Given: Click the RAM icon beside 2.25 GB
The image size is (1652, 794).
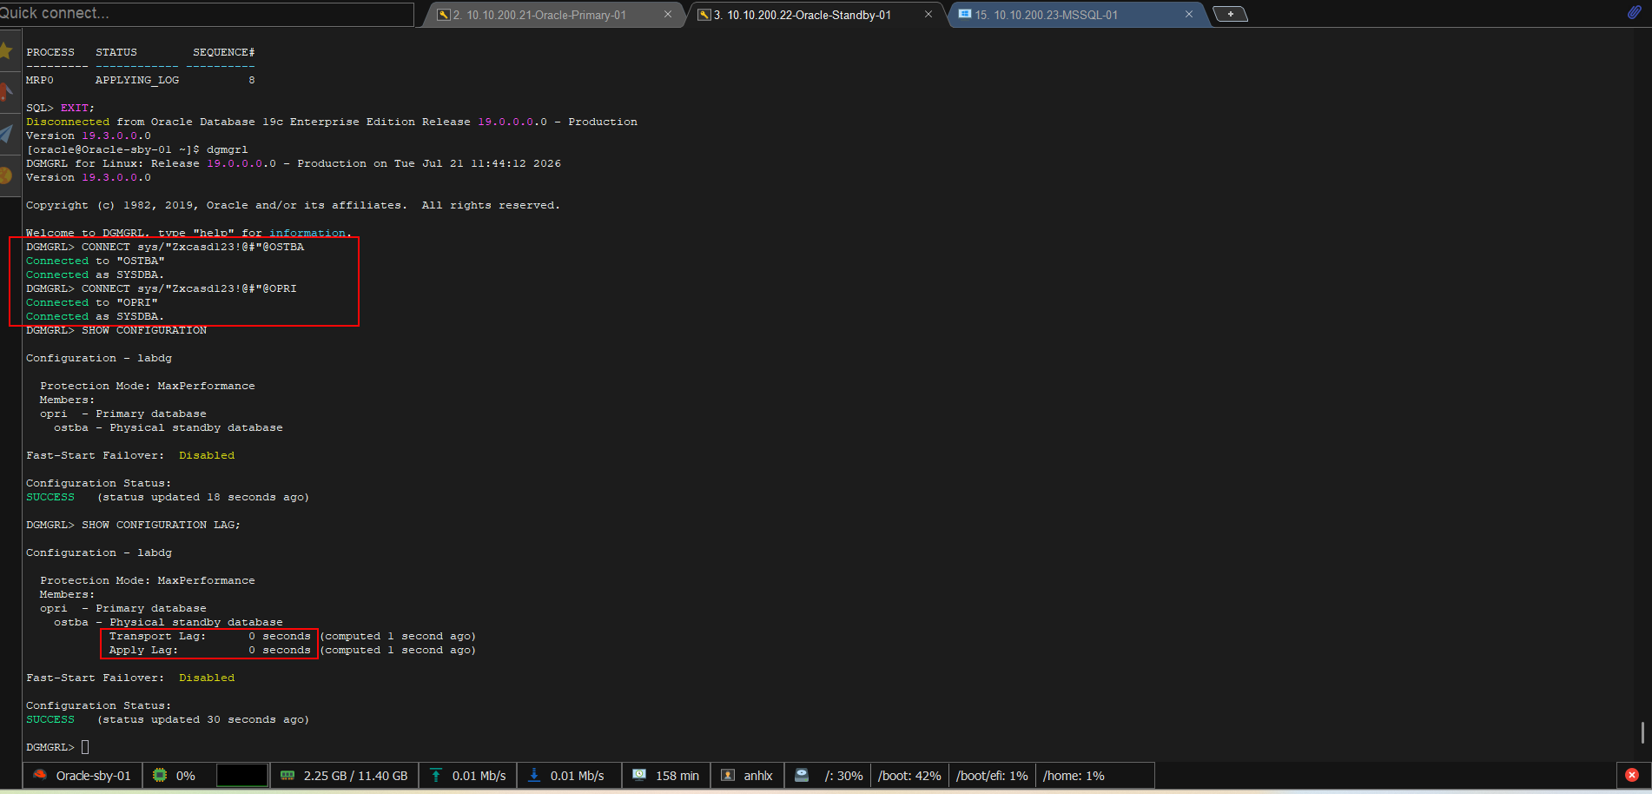Looking at the screenshot, I should (x=287, y=775).
